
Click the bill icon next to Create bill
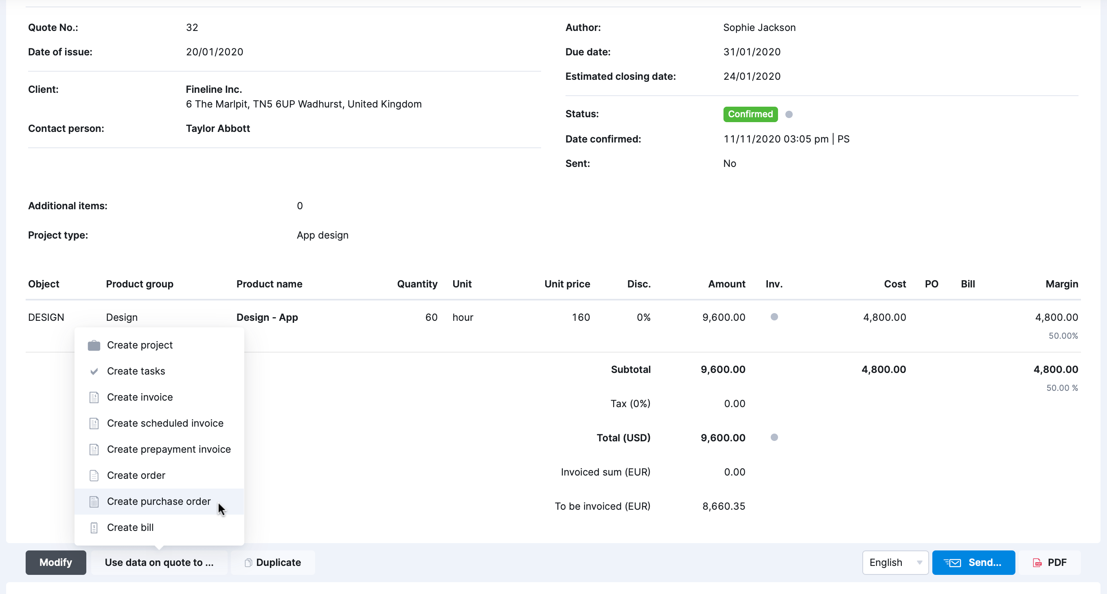coord(94,527)
